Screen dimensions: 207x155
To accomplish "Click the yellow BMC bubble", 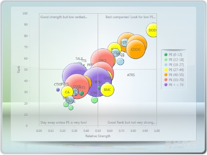I will [107, 90].
